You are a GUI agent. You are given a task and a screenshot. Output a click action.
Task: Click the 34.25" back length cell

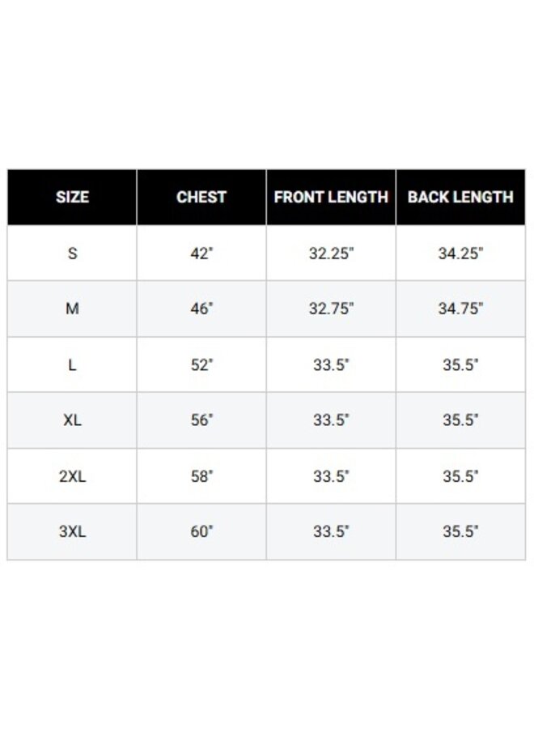pos(460,253)
